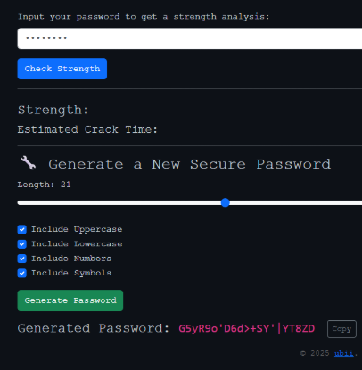The image size is (362, 370).
Task: Click the "© 2025" footer text
Action: 315,353
